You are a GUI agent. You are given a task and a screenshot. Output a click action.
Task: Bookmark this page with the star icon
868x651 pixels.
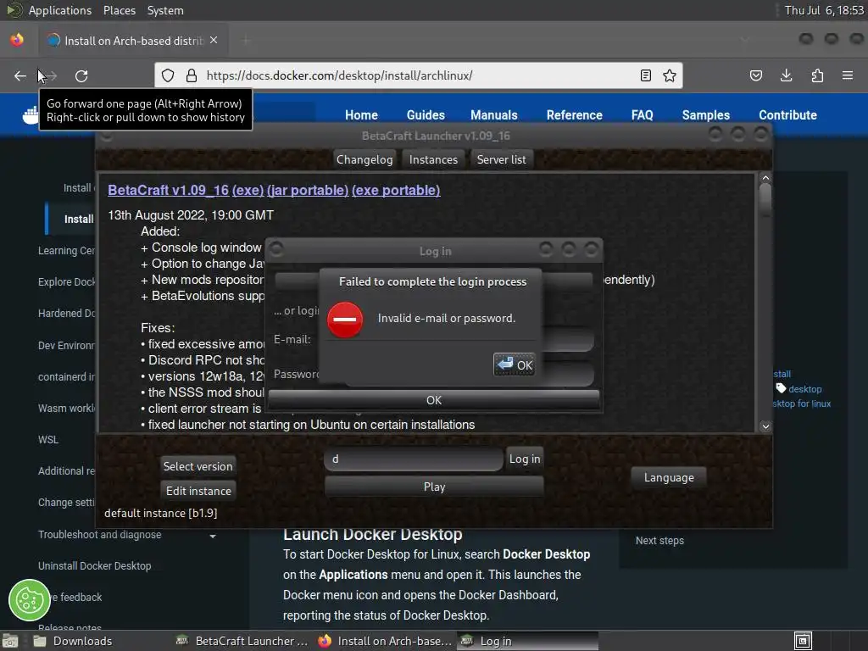pos(670,75)
